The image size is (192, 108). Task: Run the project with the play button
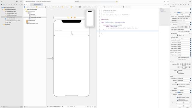[17, 1]
